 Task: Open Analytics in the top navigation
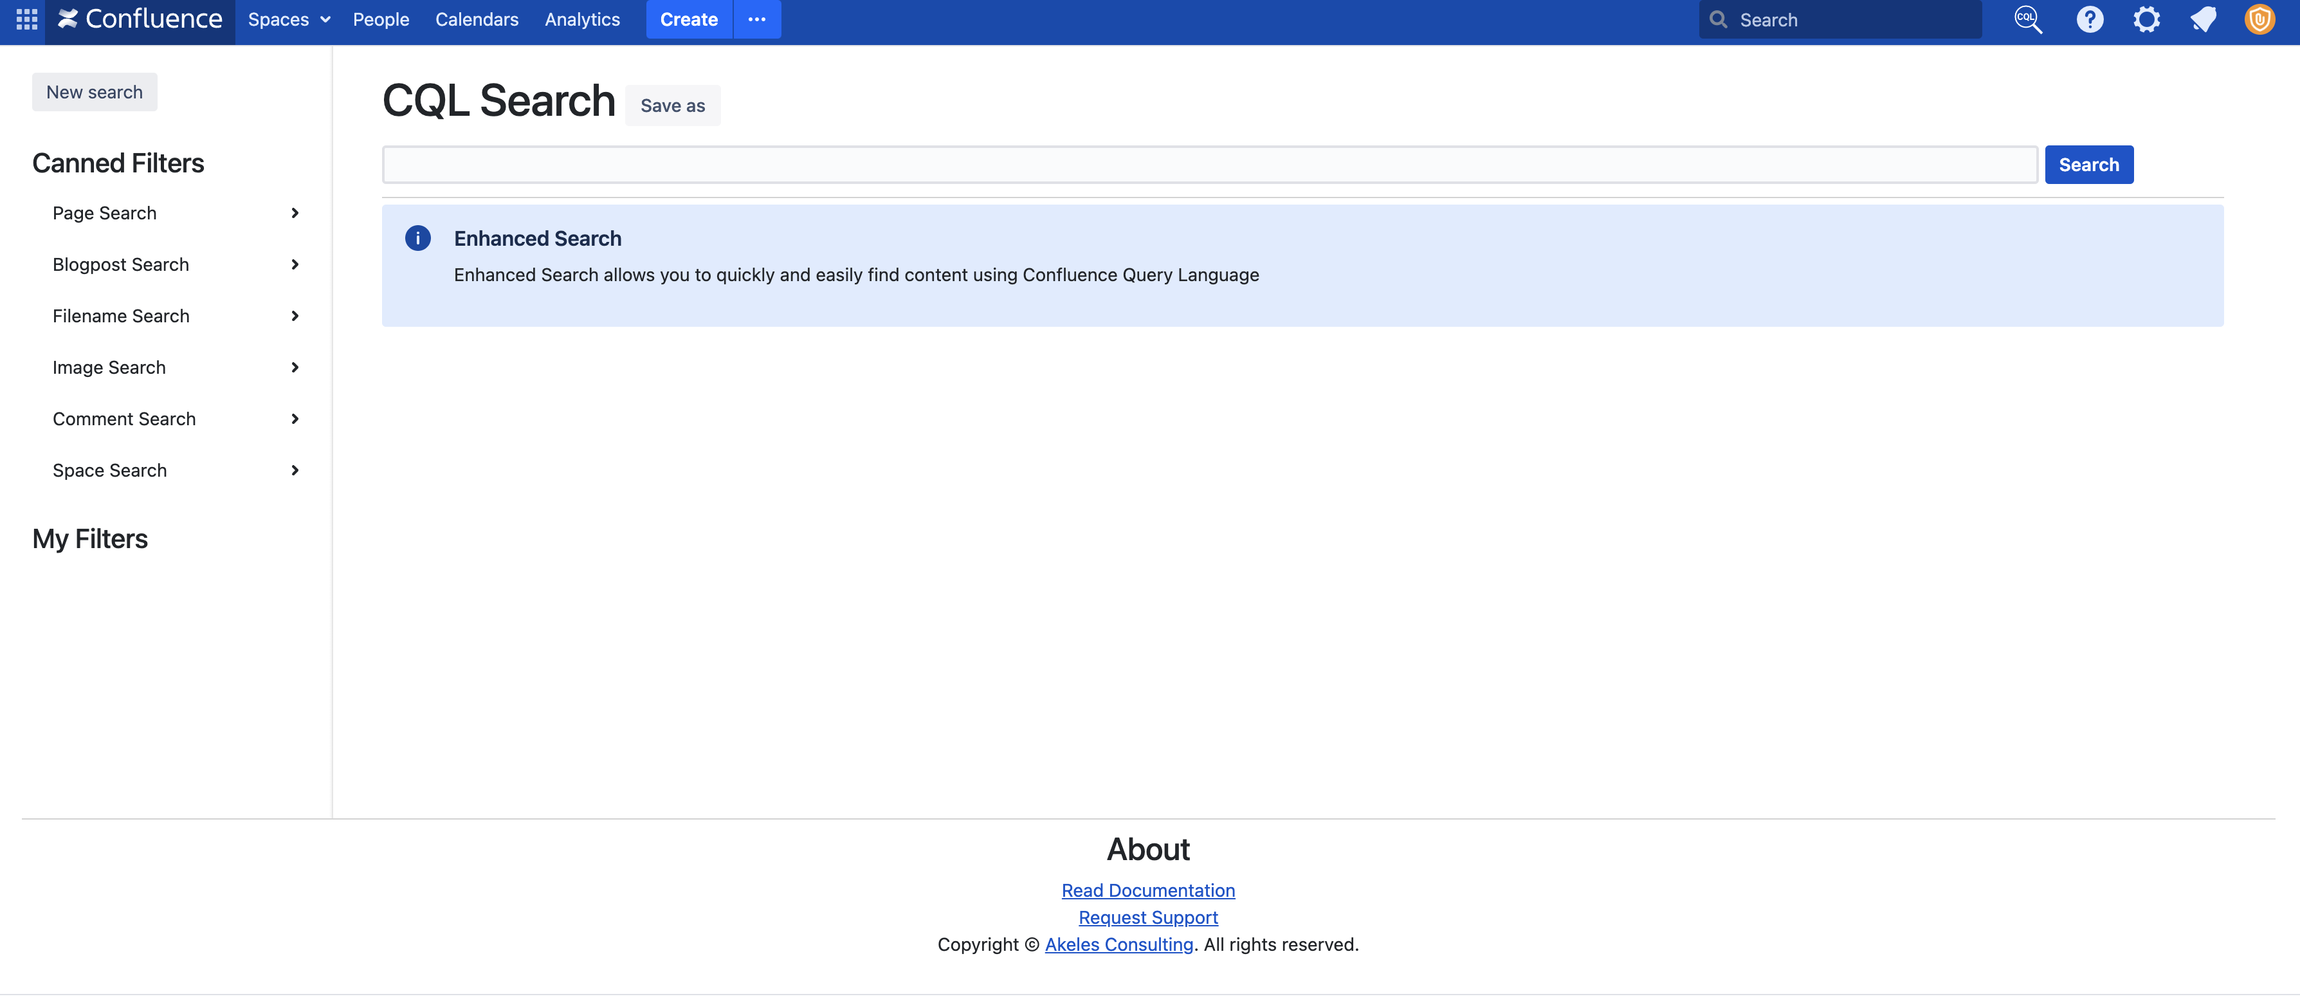coord(582,19)
